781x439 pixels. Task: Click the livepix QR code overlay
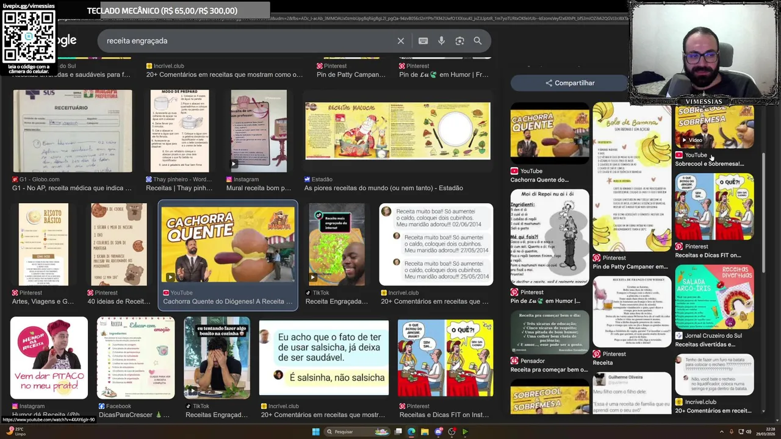29,37
